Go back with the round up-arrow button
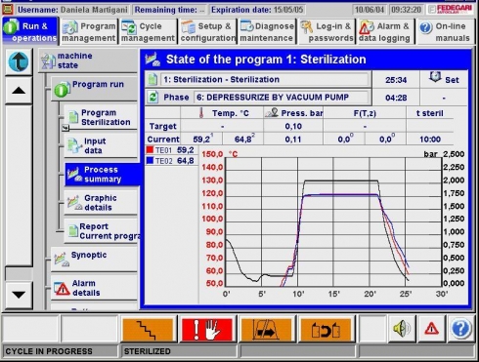This screenshot has width=479, height=362. (19, 61)
